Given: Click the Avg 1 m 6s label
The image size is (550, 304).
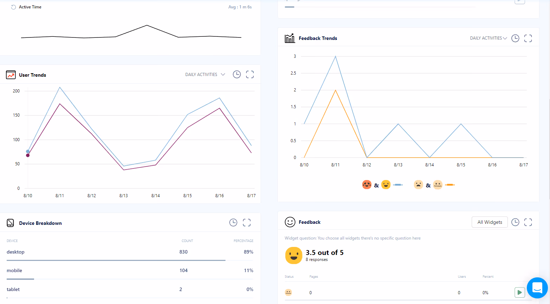Looking at the screenshot, I should tap(240, 7).
